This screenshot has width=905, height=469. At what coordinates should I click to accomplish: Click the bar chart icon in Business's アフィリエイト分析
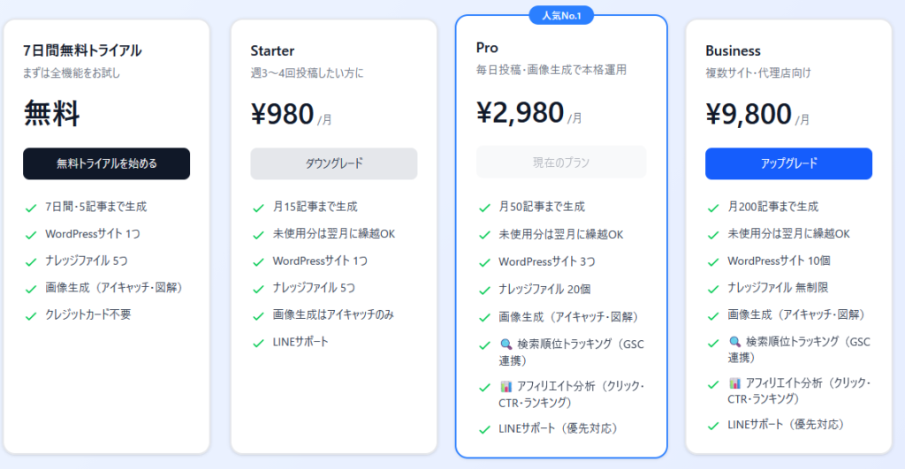click(x=735, y=383)
